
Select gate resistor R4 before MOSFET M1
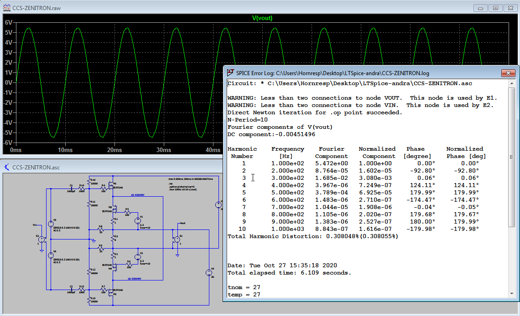point(104,189)
